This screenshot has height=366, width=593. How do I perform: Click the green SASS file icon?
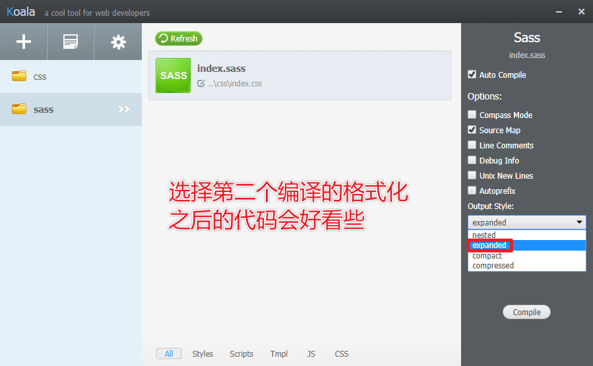pyautogui.click(x=173, y=75)
